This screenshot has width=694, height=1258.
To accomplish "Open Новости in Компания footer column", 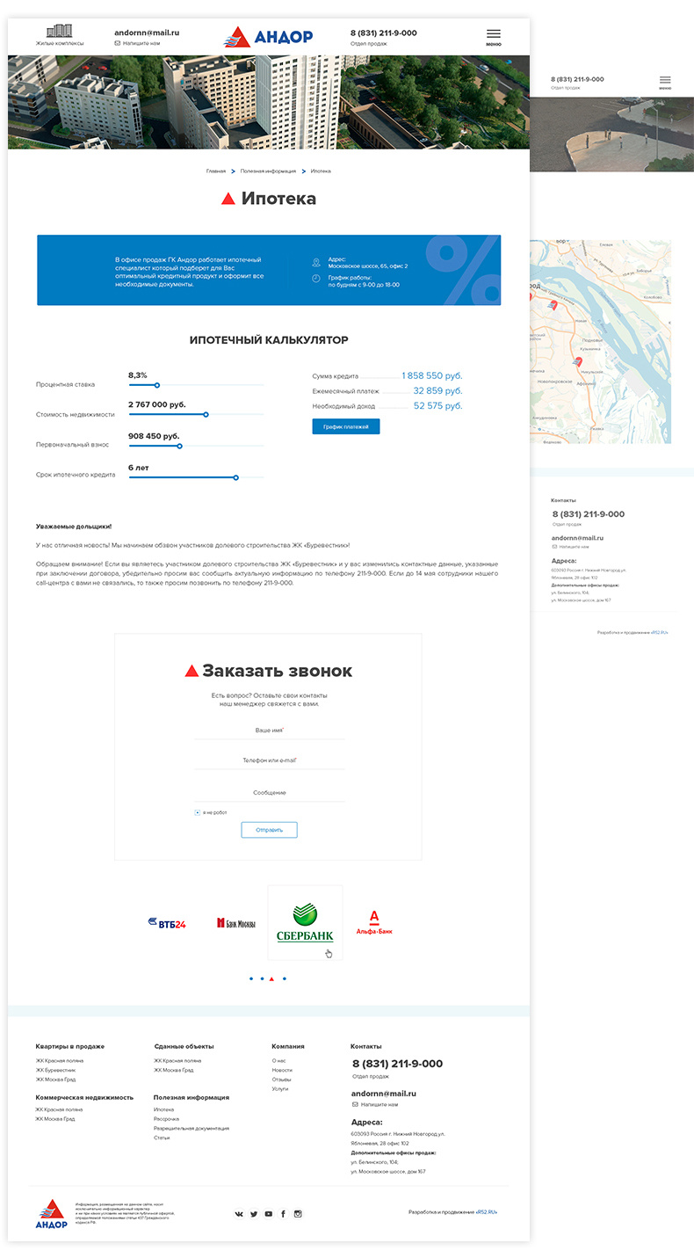I will click(282, 1070).
